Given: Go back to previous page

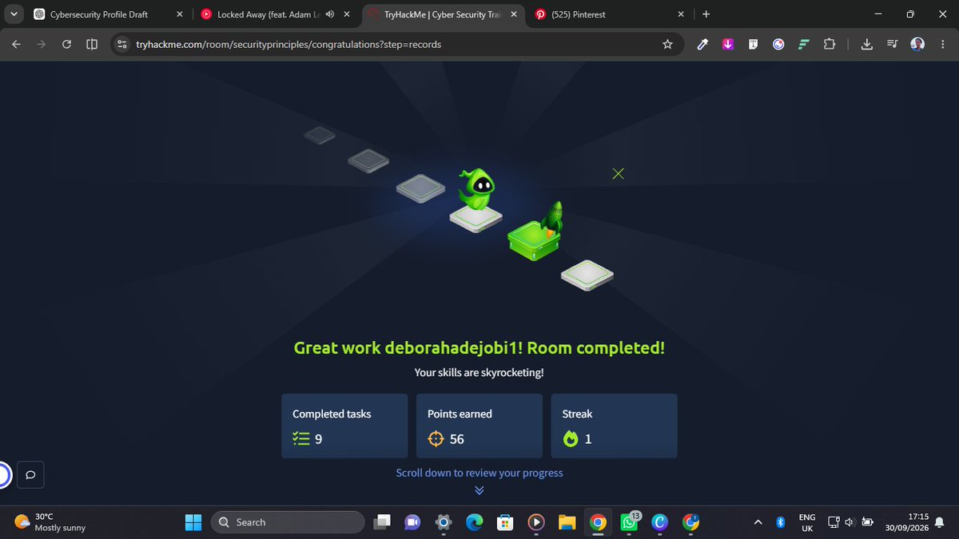Looking at the screenshot, I should point(16,45).
